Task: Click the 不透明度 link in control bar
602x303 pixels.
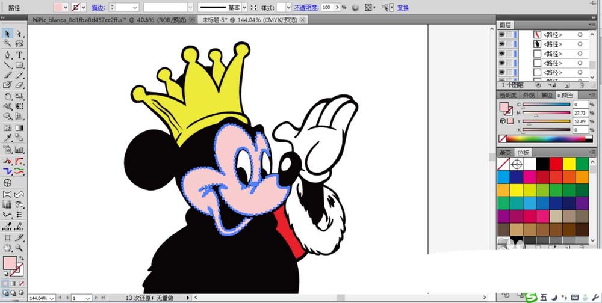Action: pyautogui.click(x=306, y=8)
